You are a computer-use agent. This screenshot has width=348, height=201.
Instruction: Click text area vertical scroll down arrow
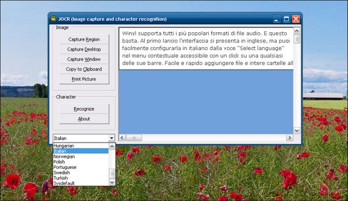click(297, 130)
